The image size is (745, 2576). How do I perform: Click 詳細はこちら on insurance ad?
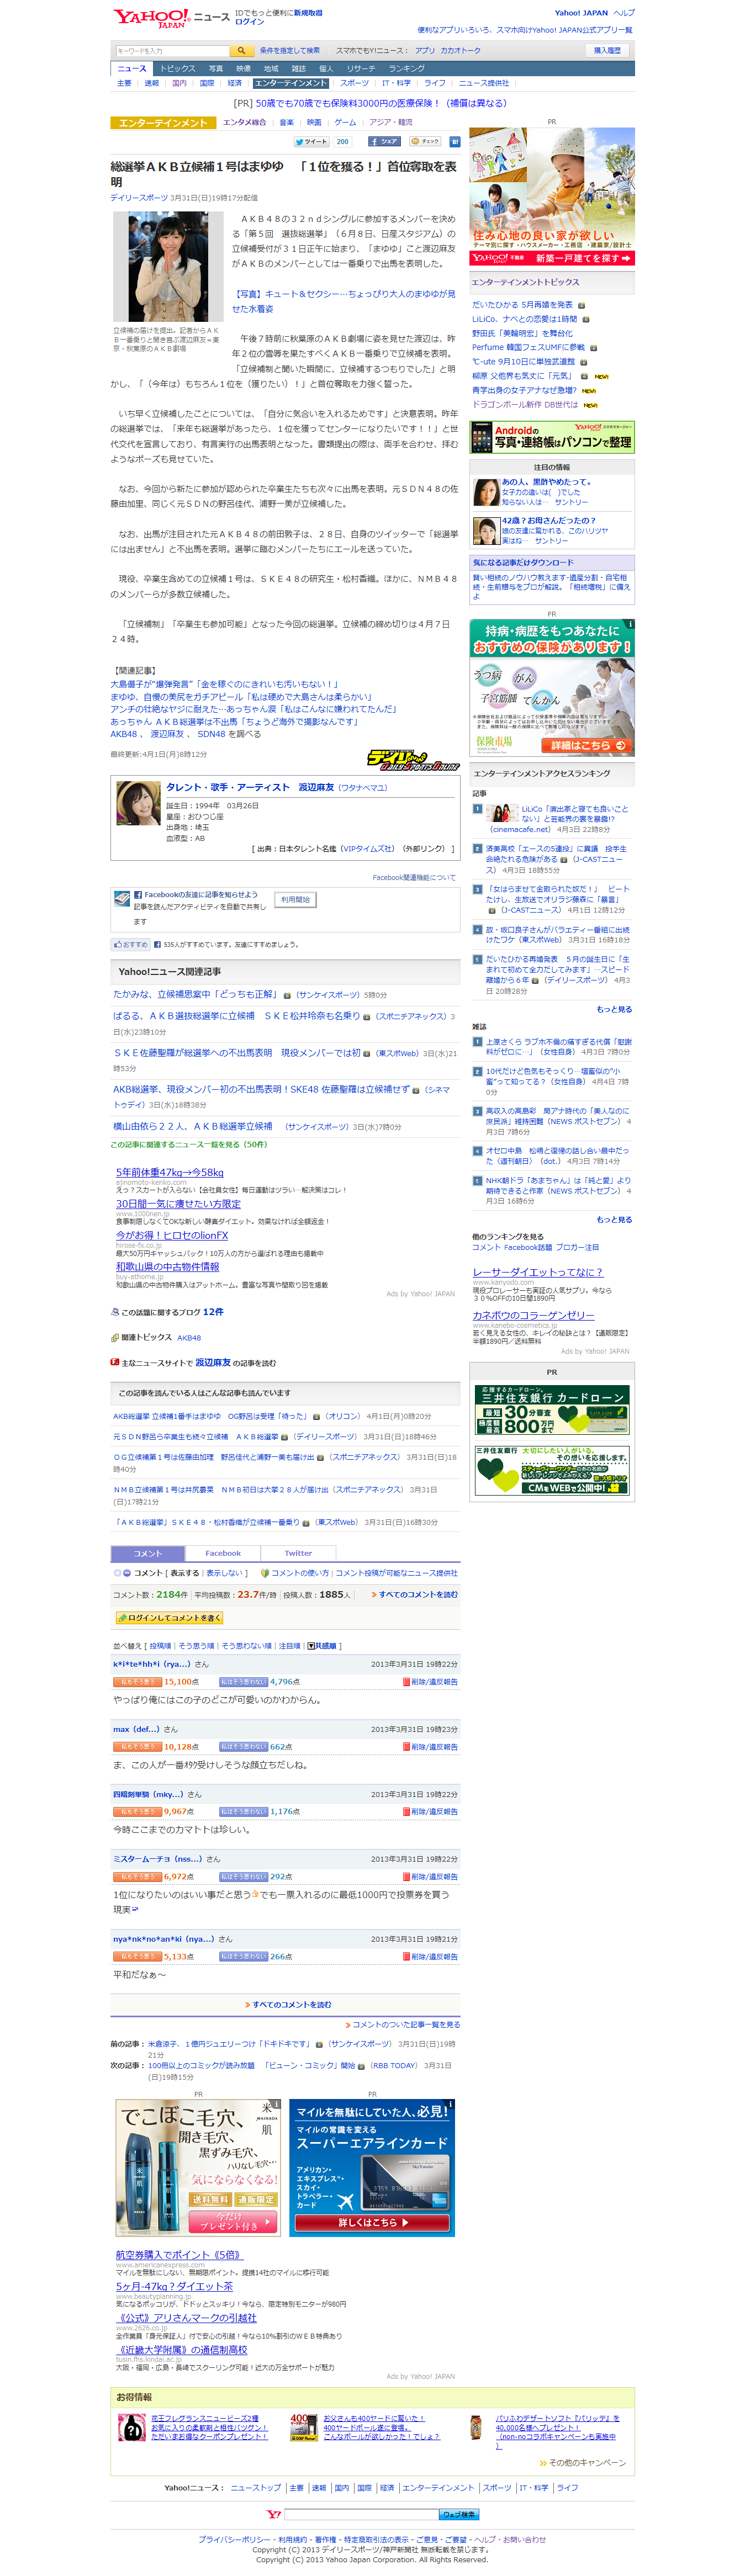587,745
